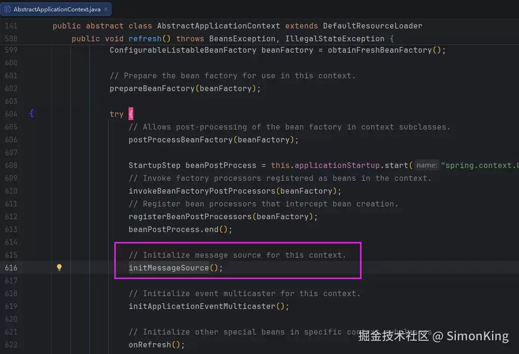Screen dimensions: 519x354
Task: Click StartupStep type on line 608
Action: [155, 166]
